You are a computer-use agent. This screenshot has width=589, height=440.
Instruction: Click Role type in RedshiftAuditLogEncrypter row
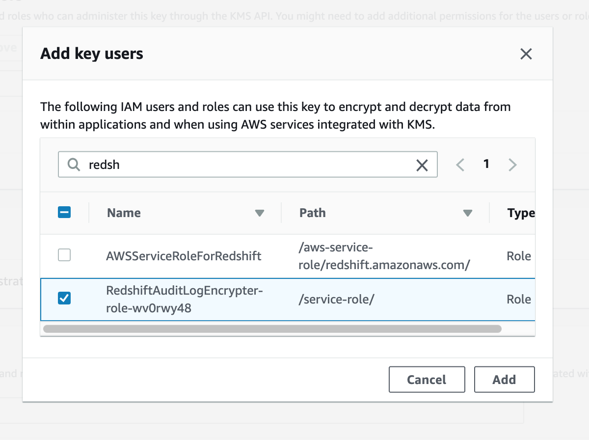coord(519,299)
